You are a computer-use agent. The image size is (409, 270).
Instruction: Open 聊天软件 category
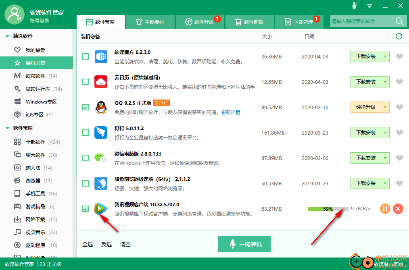click(36, 155)
